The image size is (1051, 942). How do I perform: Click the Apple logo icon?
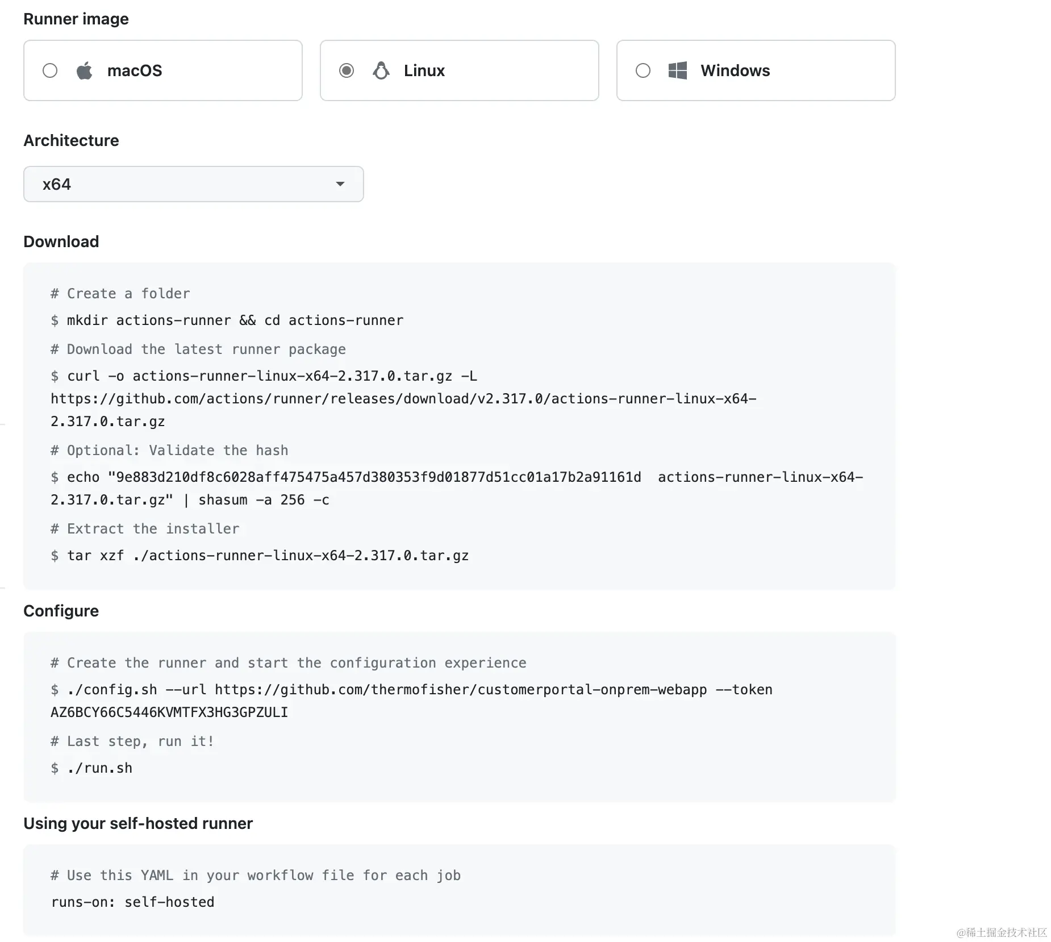click(84, 70)
